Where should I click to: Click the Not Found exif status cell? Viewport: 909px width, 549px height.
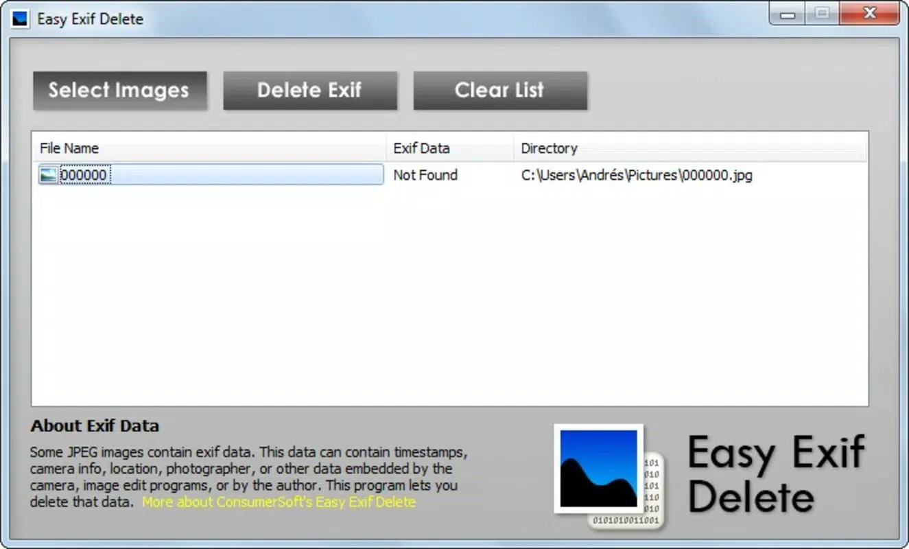coord(425,175)
